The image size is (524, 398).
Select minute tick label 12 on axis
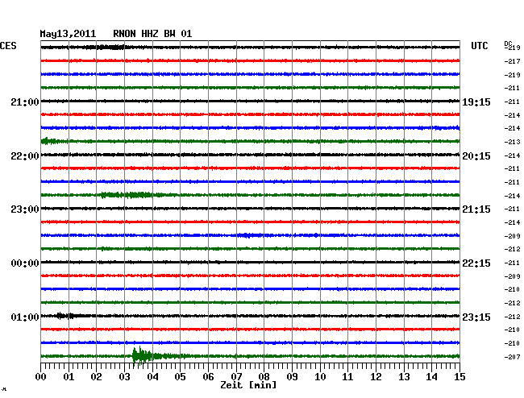pos(376,376)
